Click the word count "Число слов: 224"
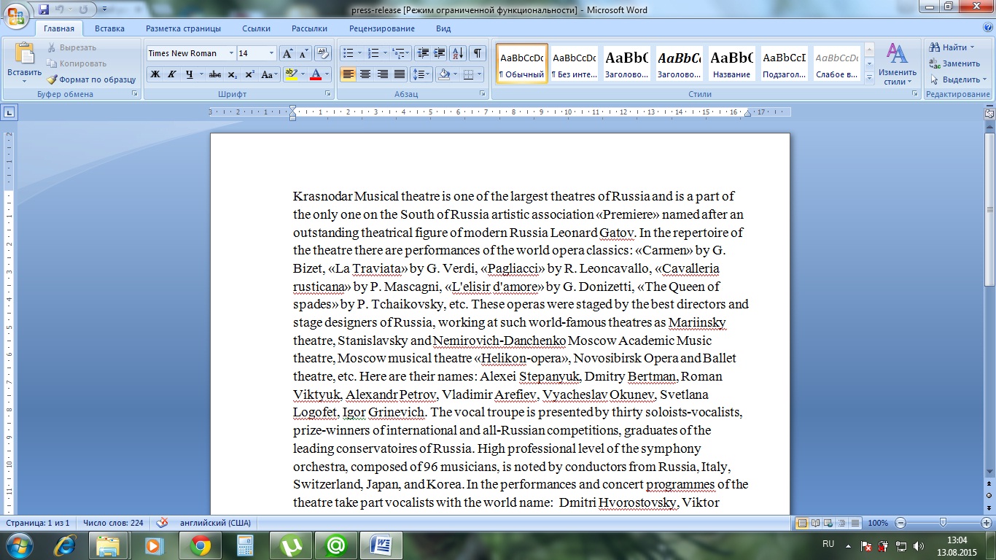 tap(113, 523)
